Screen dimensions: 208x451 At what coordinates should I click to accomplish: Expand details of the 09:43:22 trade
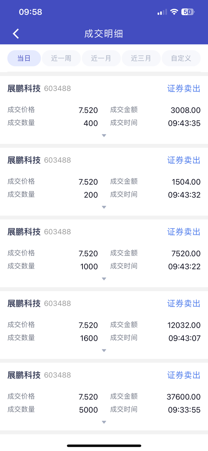click(104, 279)
